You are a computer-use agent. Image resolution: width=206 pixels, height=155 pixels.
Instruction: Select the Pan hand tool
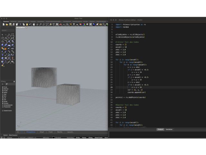[x=34, y=25]
